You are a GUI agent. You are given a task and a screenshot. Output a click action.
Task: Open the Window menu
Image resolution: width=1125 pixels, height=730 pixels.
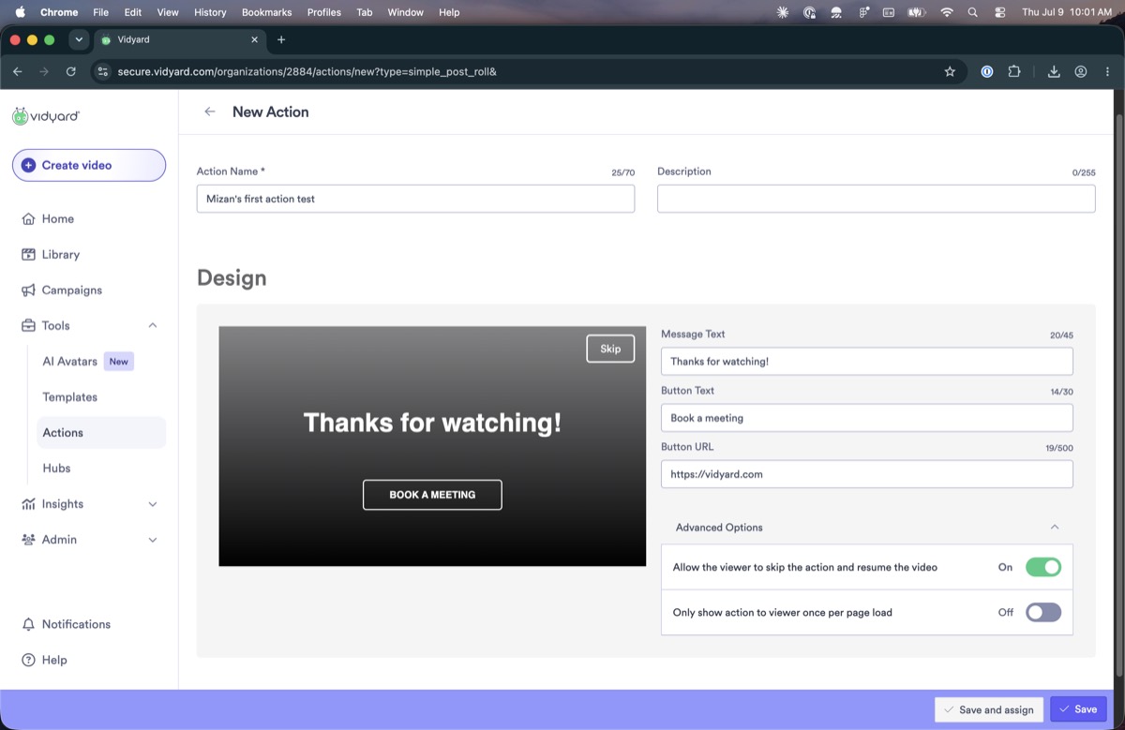point(405,12)
